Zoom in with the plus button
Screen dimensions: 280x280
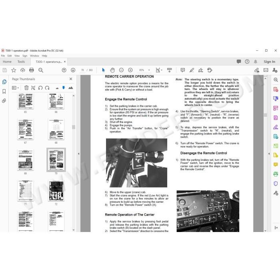(130, 70)
